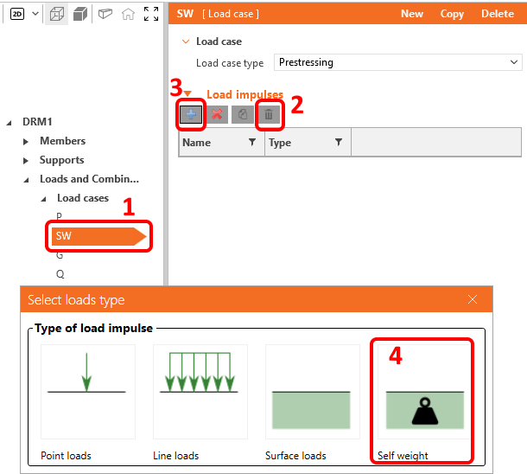The height and width of the screenshot is (474, 527).
Task: Choose the Line loads thumbnail
Action: tap(200, 392)
